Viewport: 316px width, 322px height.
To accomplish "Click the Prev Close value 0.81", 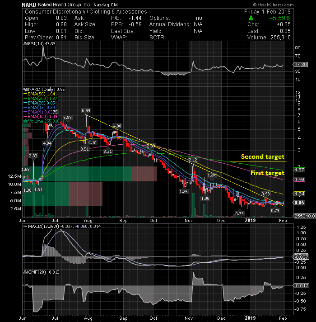I will (61, 38).
